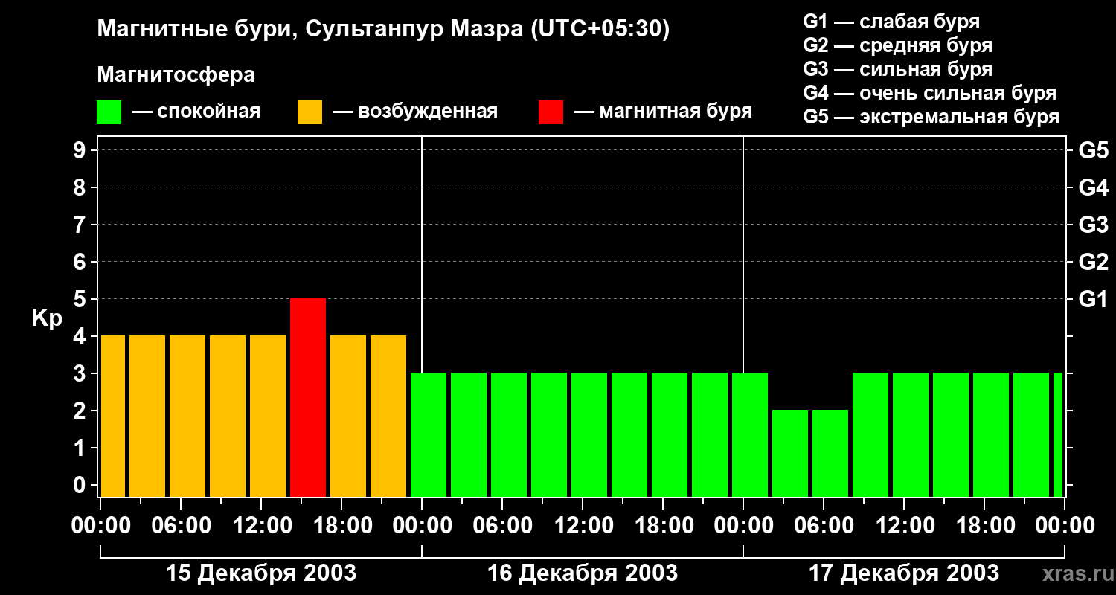The height and width of the screenshot is (595, 1116).
Task: Click the '— магнитная буря' legend label
Action: pos(663,112)
